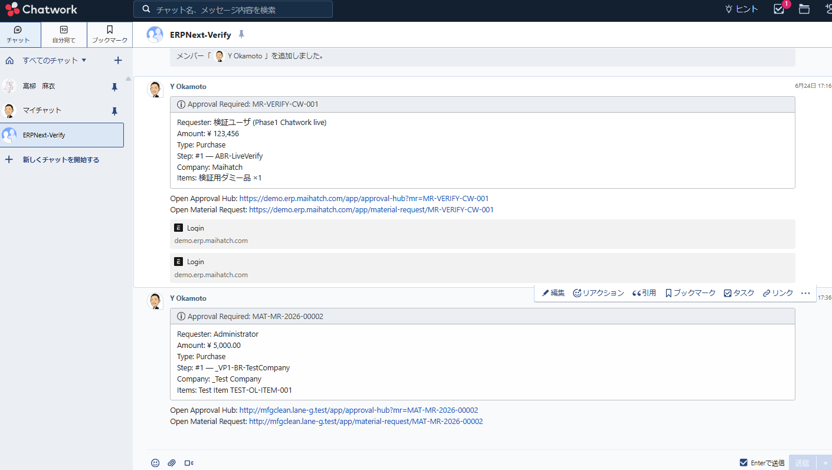This screenshot has width=832, height=470.
Task: Click 引用 quote action
Action: point(644,293)
